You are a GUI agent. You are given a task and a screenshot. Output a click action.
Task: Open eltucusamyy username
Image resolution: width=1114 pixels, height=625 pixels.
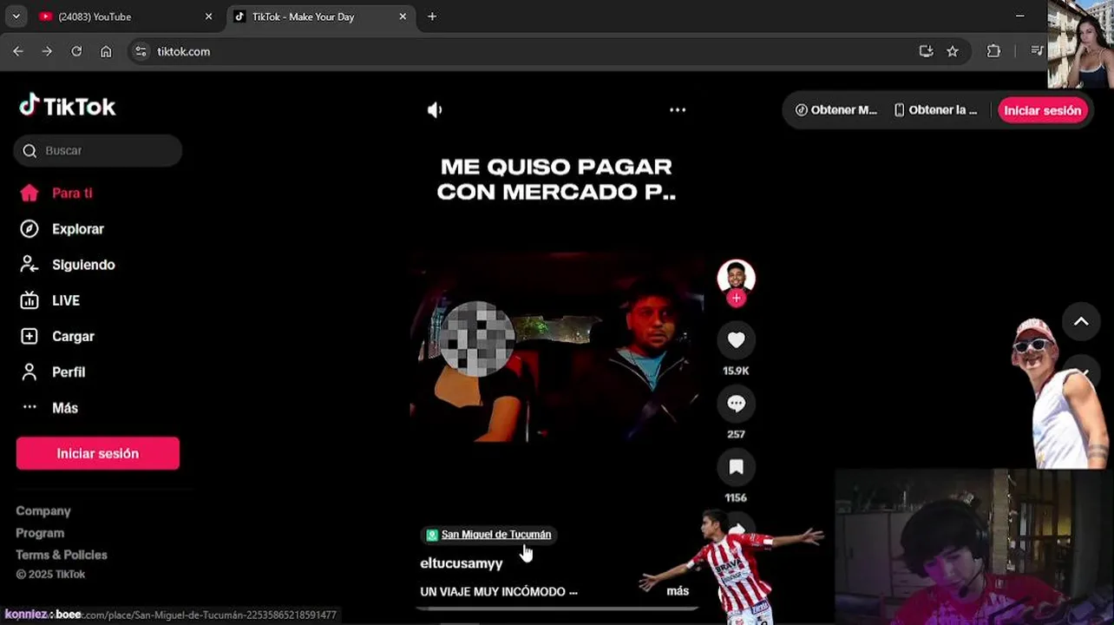pos(462,563)
